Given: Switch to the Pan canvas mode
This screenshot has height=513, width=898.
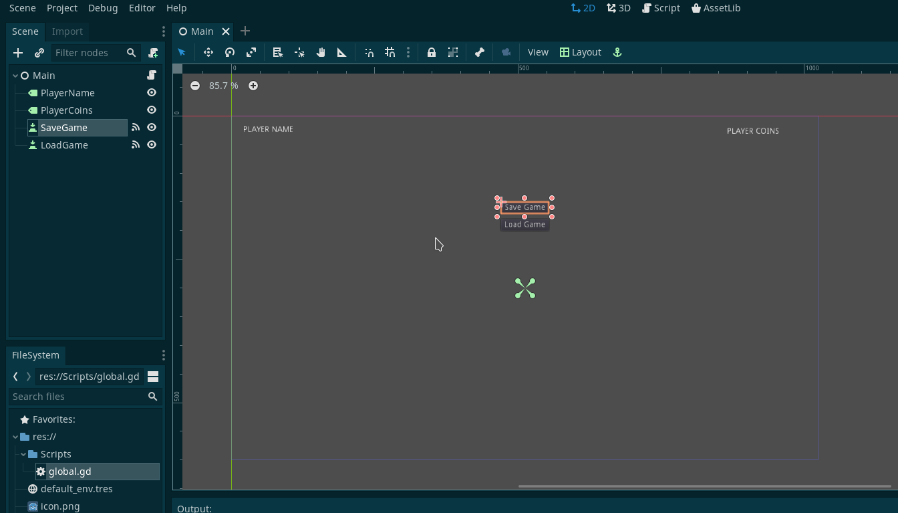Looking at the screenshot, I should click(320, 52).
